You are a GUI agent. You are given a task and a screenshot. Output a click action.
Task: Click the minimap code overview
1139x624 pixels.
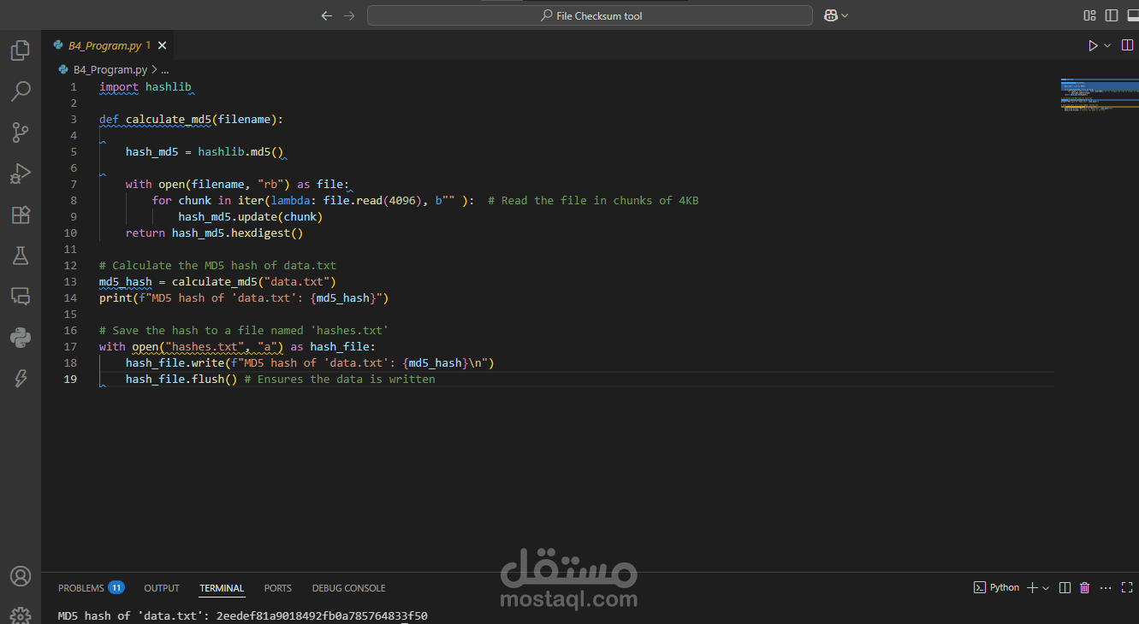(1100, 96)
